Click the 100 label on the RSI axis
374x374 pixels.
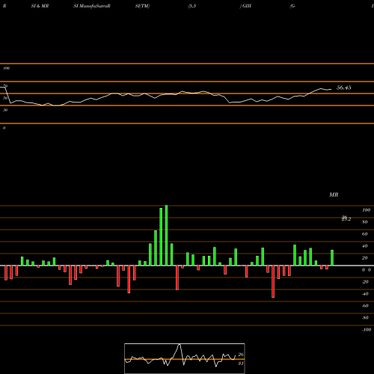[x=7, y=68]
